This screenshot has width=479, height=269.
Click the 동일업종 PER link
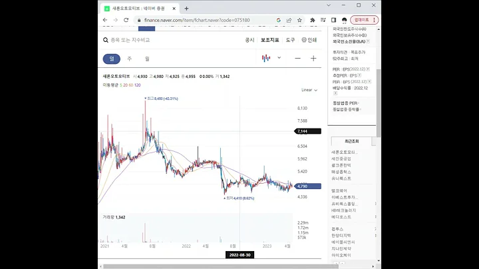[345, 103]
